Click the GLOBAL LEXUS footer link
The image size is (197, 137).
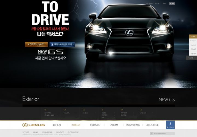[73, 132]
